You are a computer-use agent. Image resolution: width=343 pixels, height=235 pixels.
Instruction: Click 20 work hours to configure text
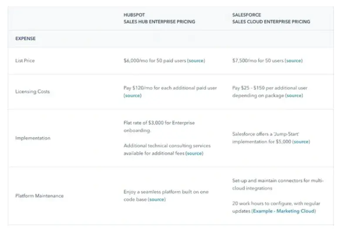pyautogui.click(x=276, y=203)
